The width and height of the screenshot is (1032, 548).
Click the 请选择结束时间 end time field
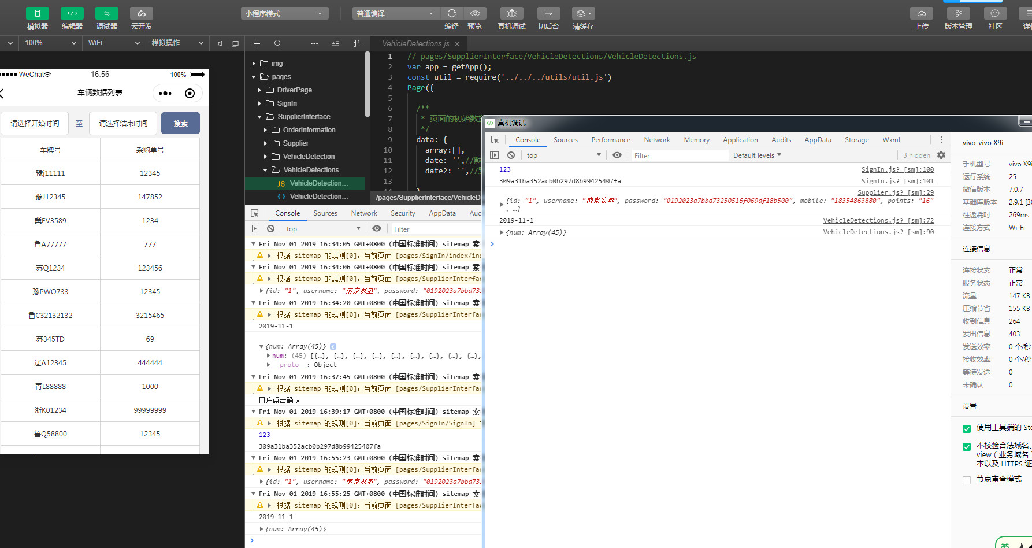tap(123, 123)
